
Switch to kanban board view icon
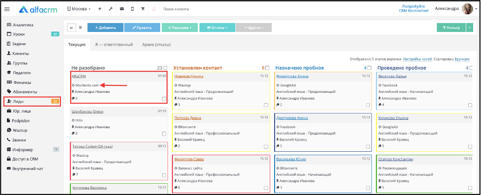(x=71, y=28)
